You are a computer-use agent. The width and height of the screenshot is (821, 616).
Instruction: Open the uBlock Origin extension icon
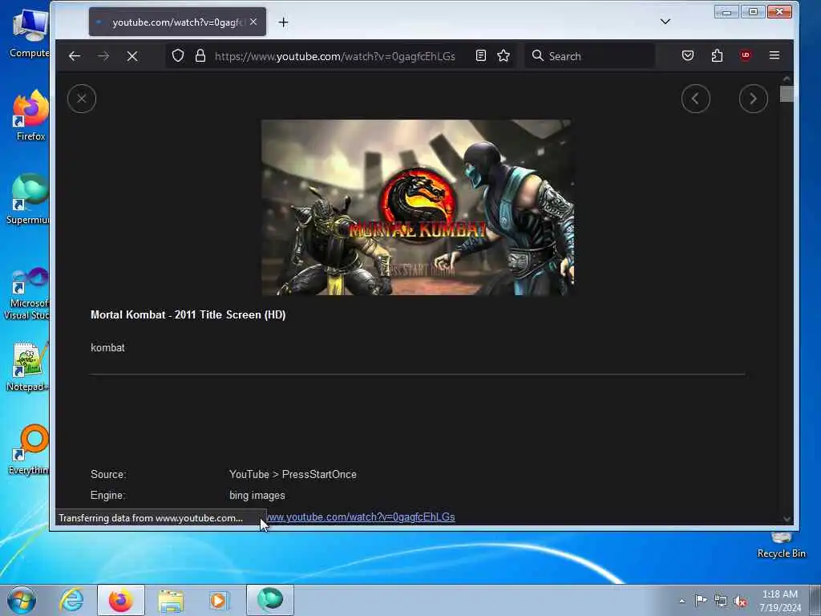point(746,55)
